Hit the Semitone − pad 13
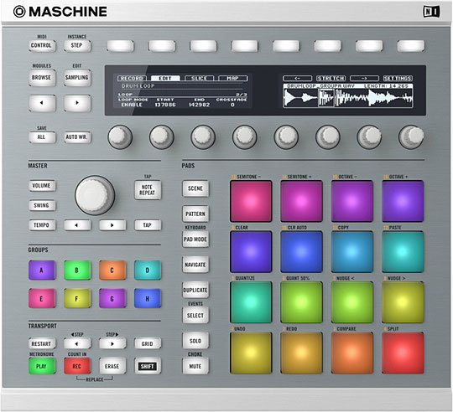 pyautogui.click(x=251, y=201)
